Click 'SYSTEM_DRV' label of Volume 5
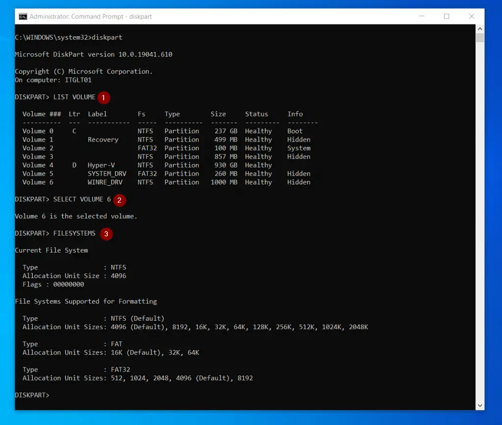 [x=107, y=174]
